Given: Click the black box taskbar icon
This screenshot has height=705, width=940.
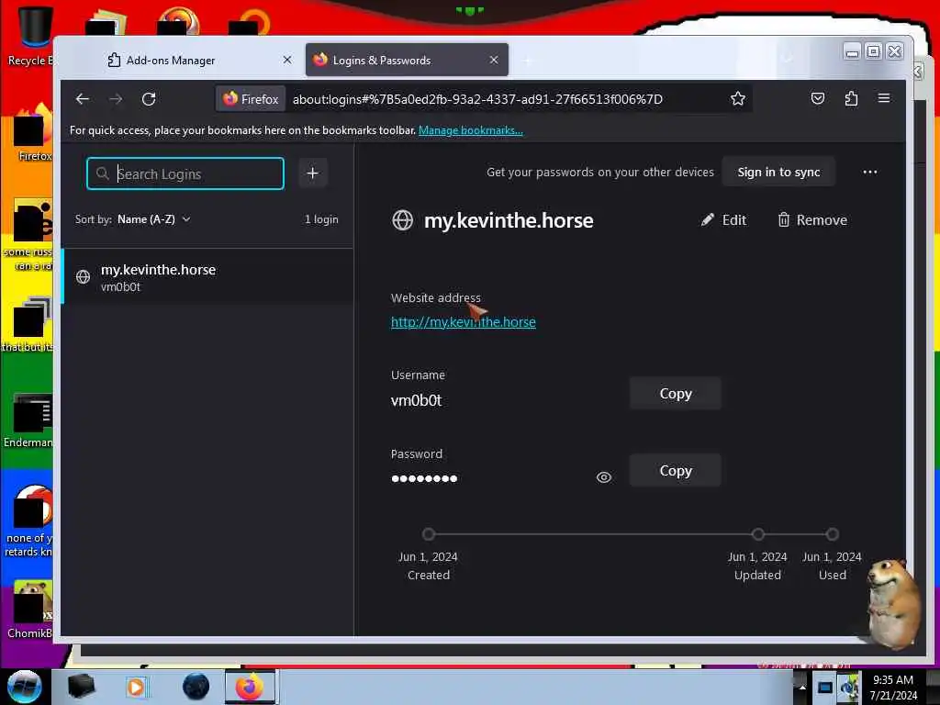Looking at the screenshot, I should tap(81, 687).
